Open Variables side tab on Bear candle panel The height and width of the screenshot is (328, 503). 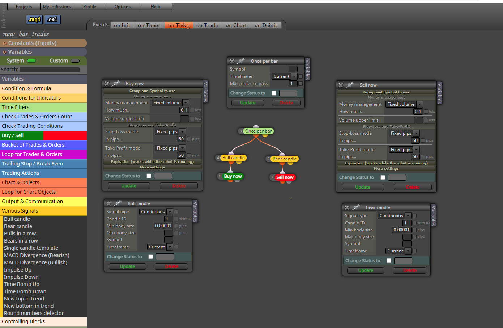point(433,215)
